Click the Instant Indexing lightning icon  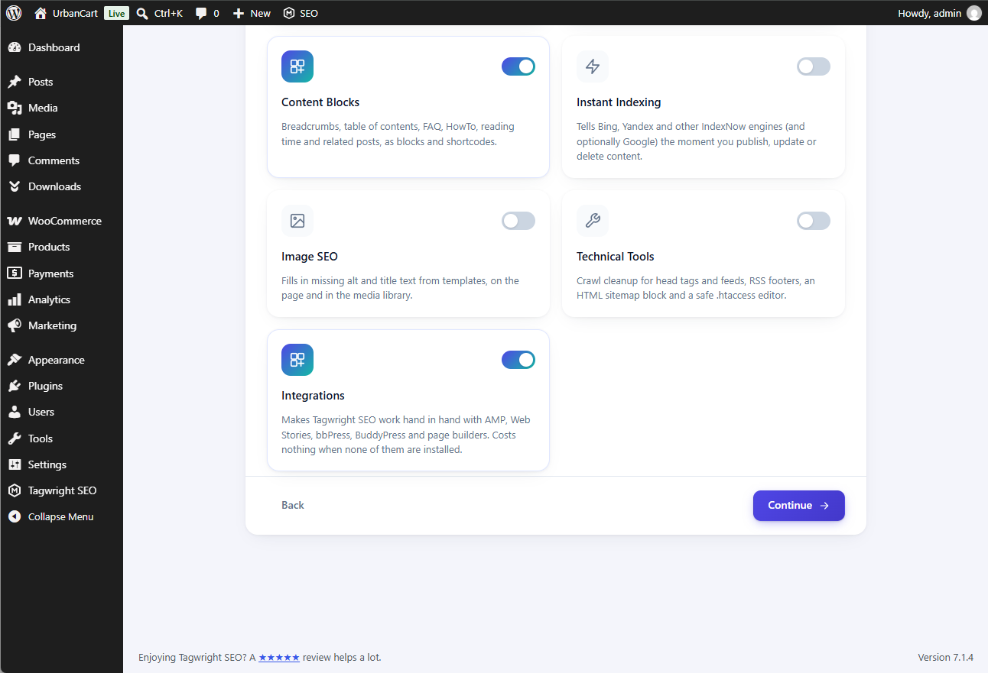[x=593, y=66]
